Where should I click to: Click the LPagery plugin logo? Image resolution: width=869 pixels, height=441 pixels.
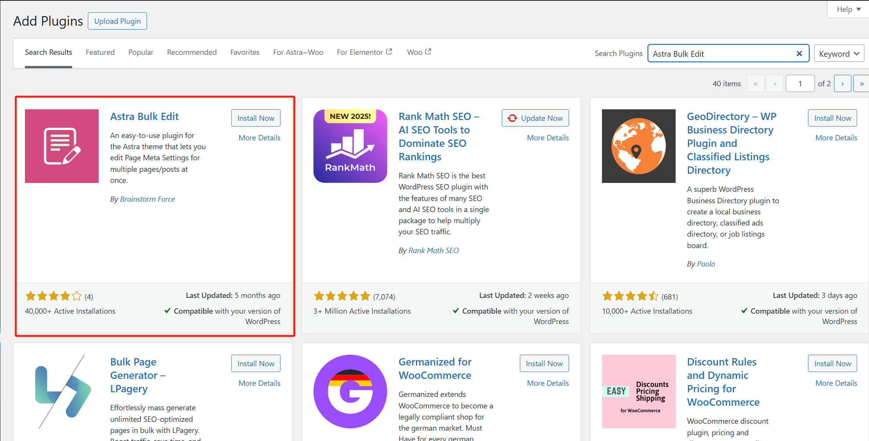pyautogui.click(x=62, y=391)
